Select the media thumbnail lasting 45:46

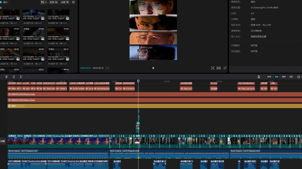click(x=34, y=54)
